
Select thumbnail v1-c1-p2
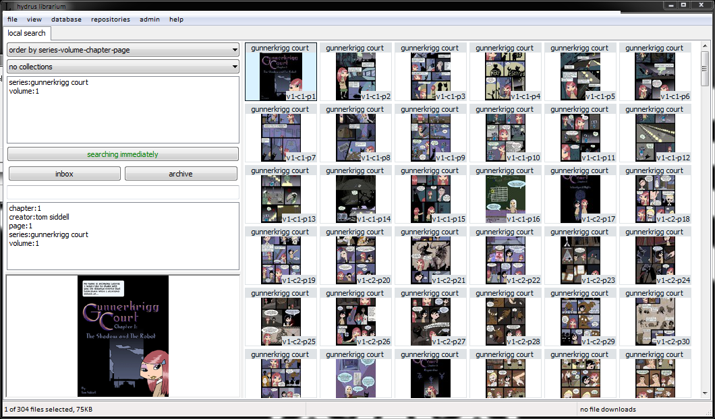(x=355, y=72)
